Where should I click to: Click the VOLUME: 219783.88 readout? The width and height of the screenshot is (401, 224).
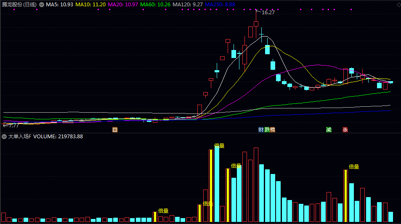point(58,137)
